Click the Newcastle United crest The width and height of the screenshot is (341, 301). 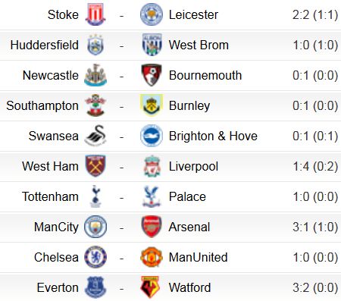tap(95, 75)
